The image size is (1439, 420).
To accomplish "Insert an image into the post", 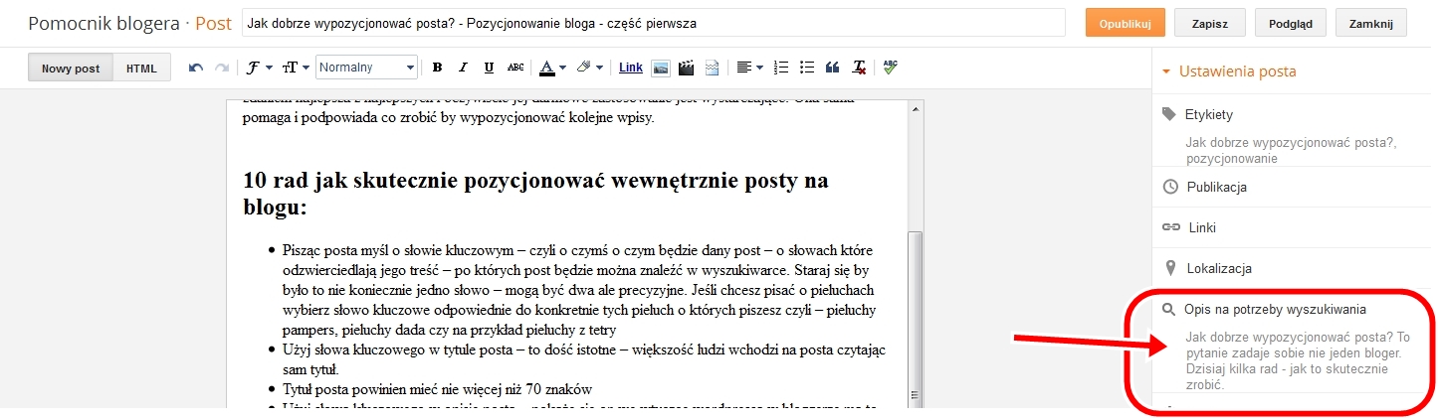I will pyautogui.click(x=660, y=69).
